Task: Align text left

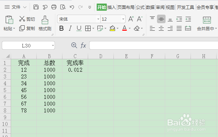Action: [152, 29]
